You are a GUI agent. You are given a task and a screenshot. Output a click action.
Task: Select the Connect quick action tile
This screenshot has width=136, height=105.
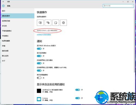(48, 23)
